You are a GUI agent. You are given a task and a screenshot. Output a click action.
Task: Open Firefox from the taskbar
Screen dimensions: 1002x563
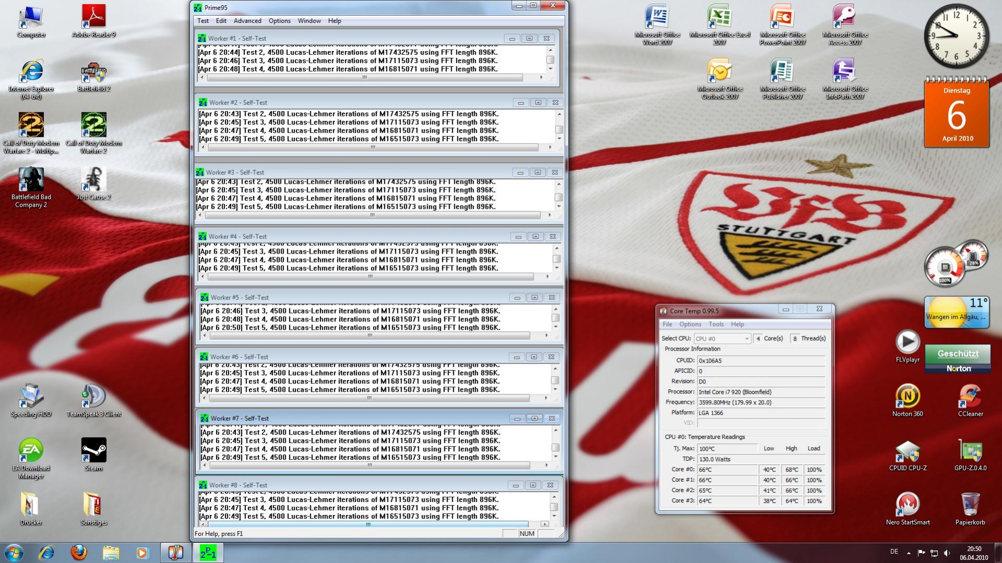(79, 553)
